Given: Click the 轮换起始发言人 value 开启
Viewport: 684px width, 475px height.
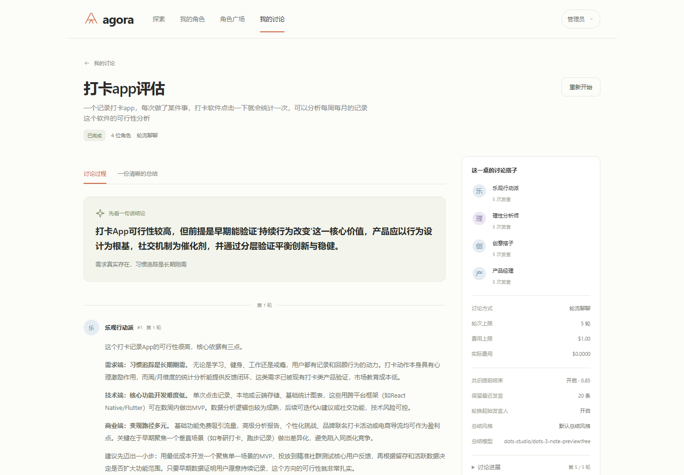Looking at the screenshot, I should (585, 411).
